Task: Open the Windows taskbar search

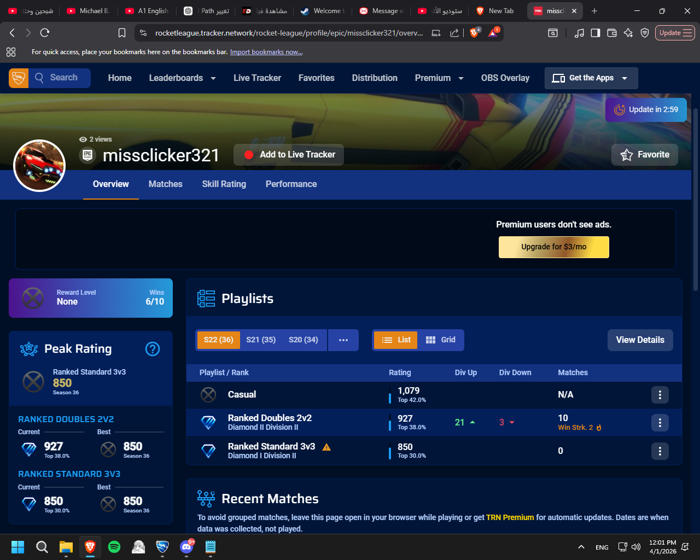Action: click(42, 546)
